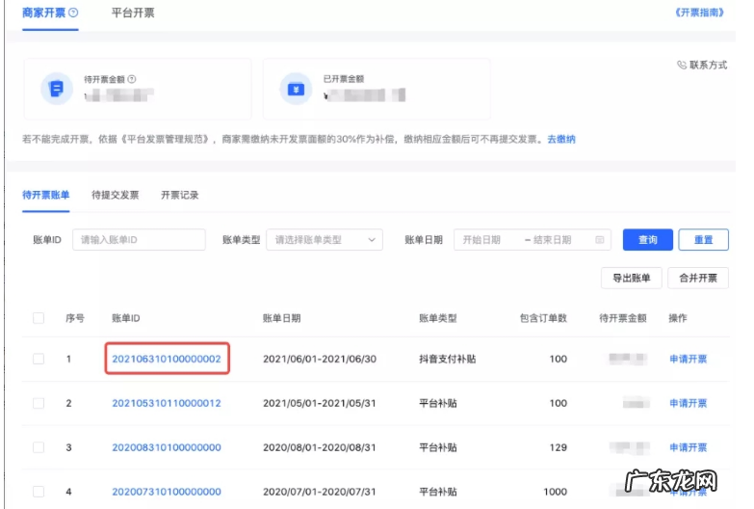
Task: Select the 待开票账单 tab
Action: pyautogui.click(x=45, y=195)
